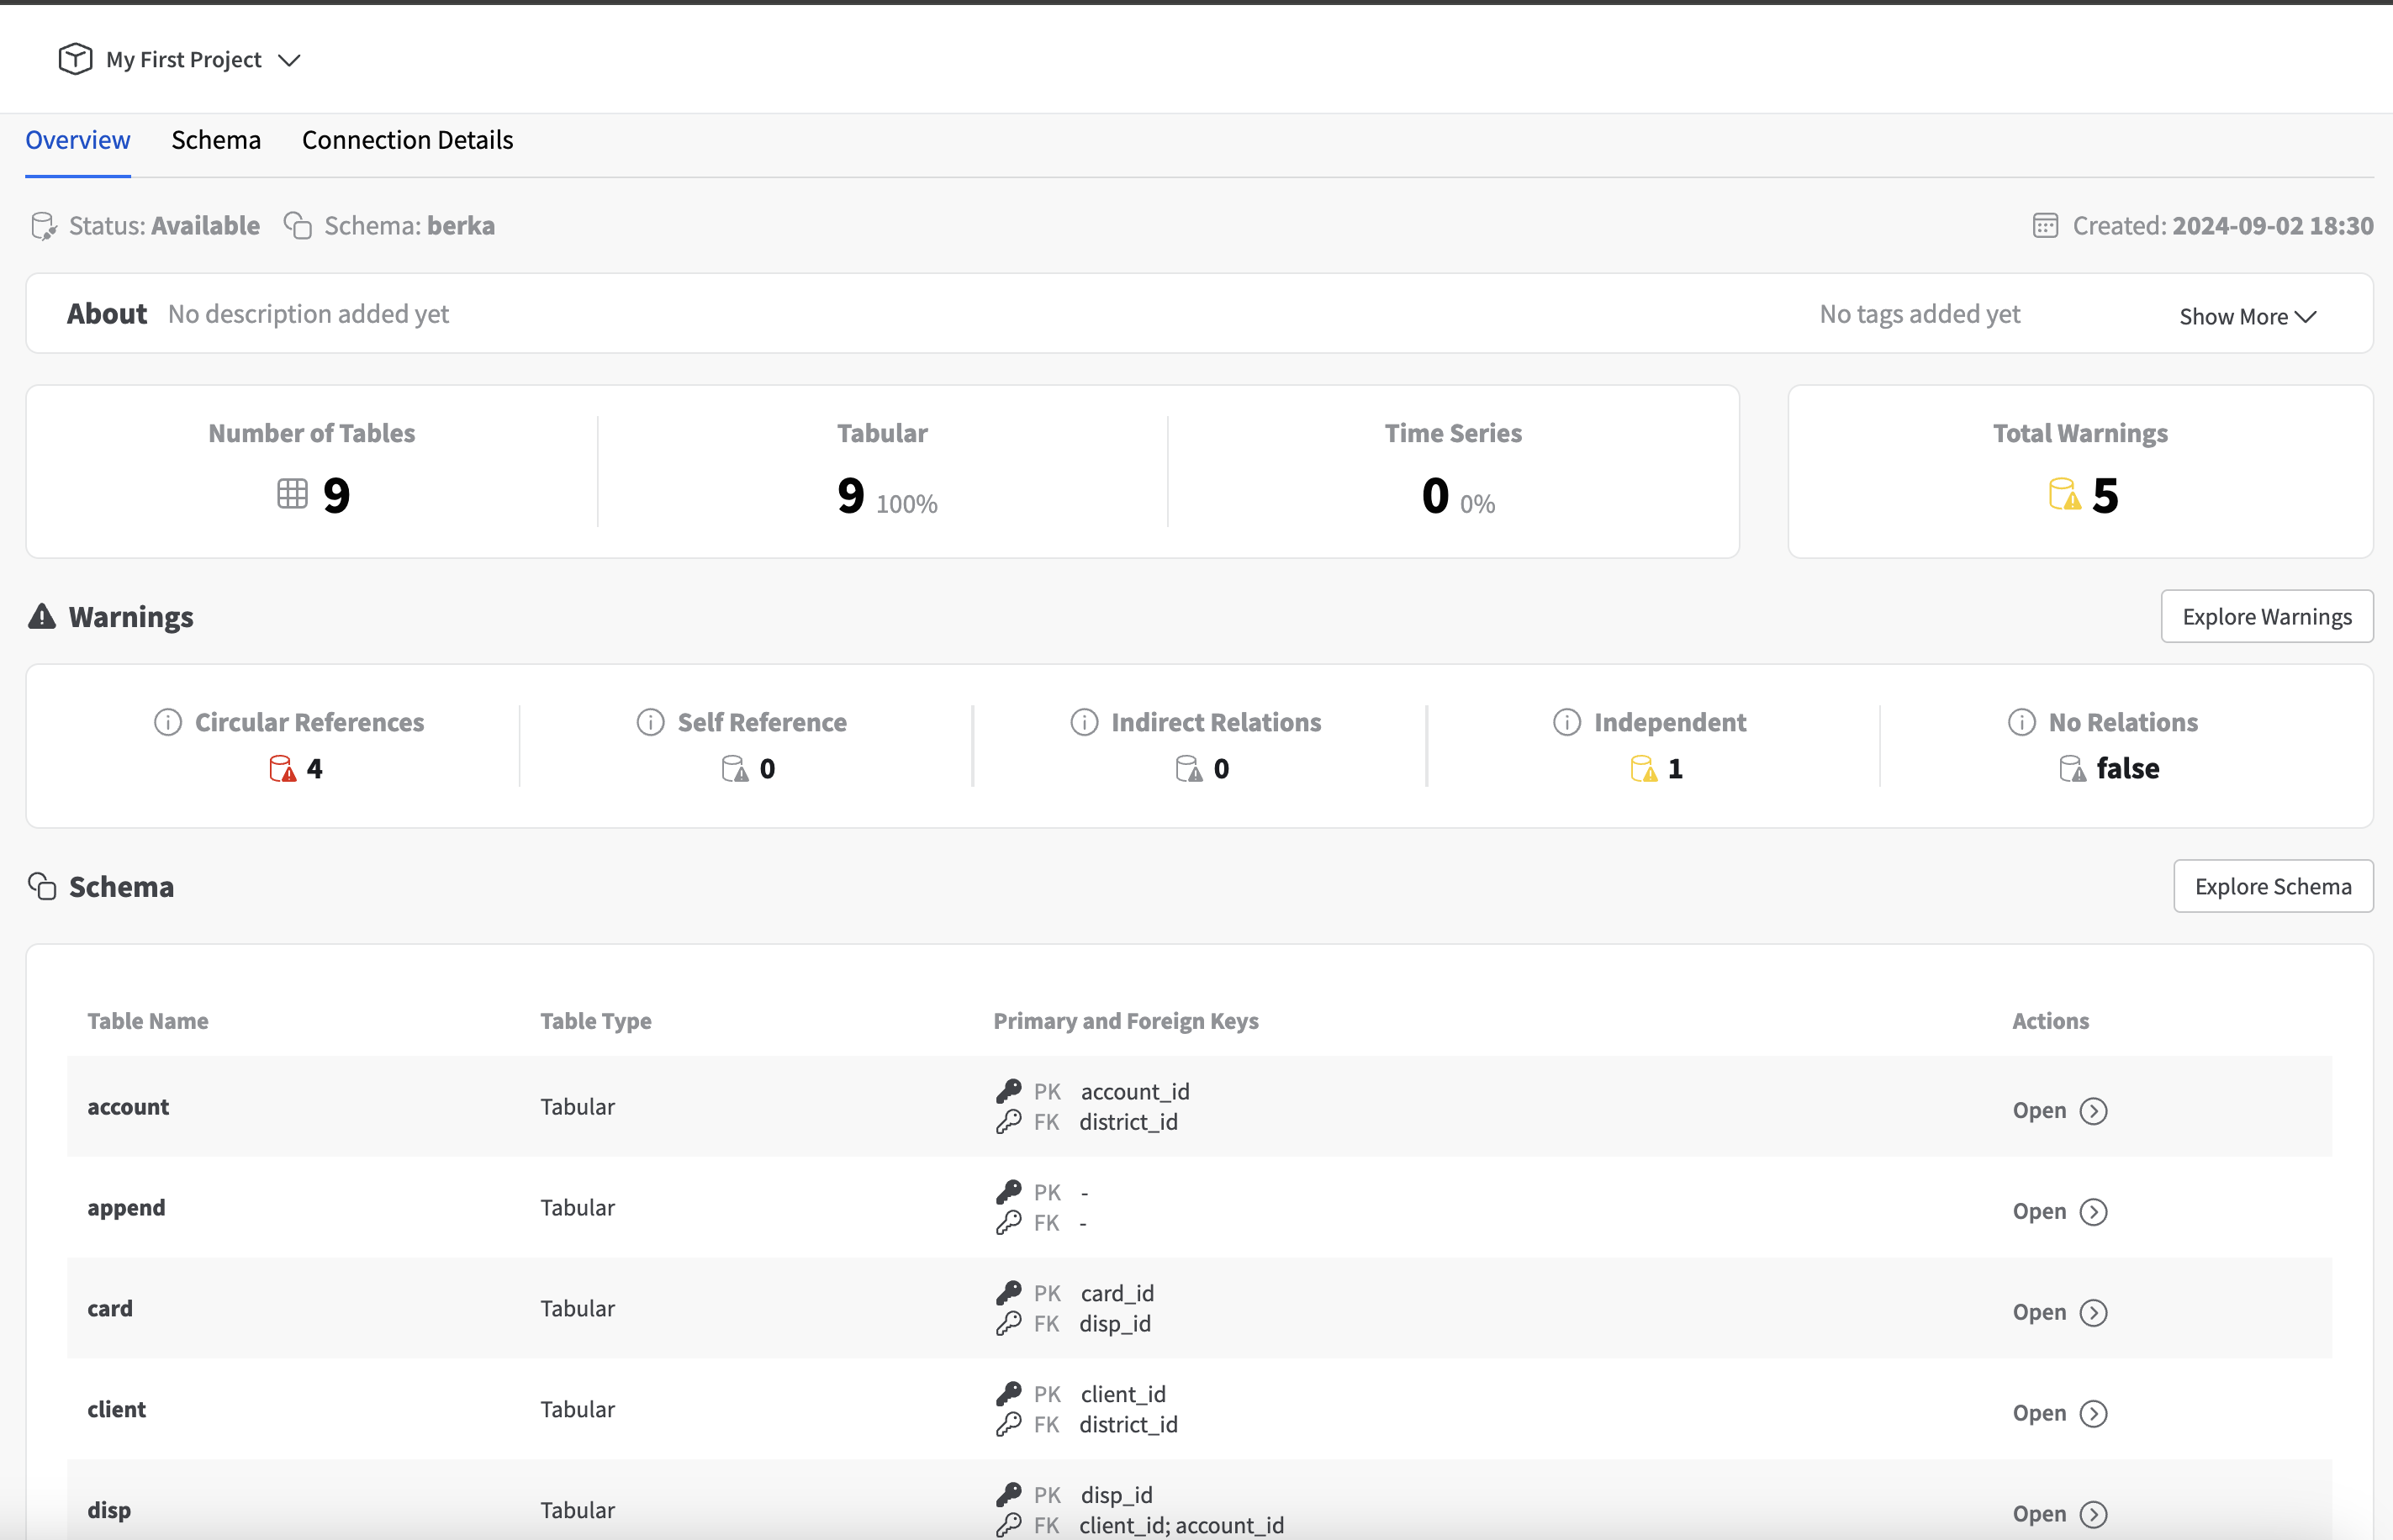Click the project cube icon
Viewport: 2393px width, 1540px height.
click(x=75, y=59)
